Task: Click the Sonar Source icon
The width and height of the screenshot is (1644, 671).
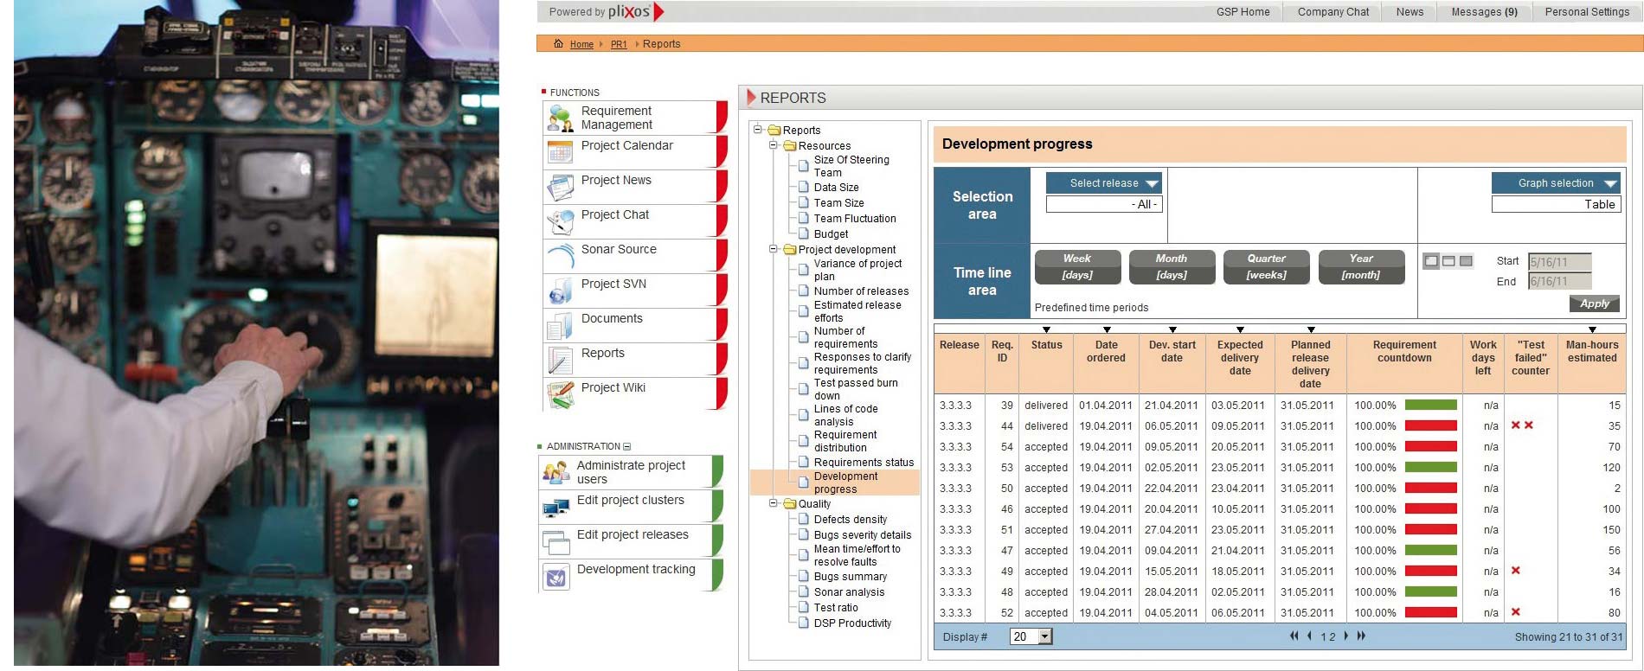Action: click(x=561, y=257)
